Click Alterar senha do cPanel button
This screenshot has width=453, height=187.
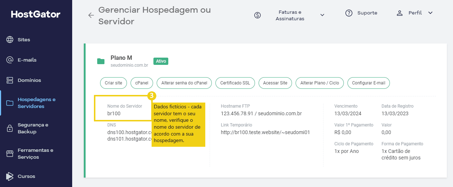click(184, 83)
